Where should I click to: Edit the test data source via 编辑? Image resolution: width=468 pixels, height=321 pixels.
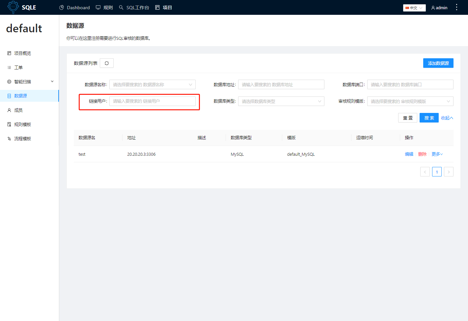point(409,154)
